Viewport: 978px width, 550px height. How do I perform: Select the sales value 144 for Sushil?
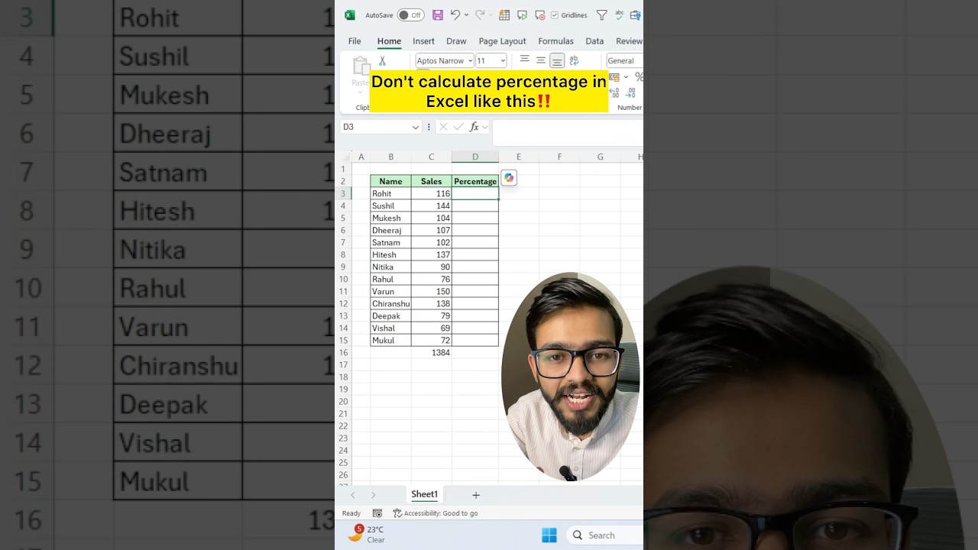pos(431,205)
